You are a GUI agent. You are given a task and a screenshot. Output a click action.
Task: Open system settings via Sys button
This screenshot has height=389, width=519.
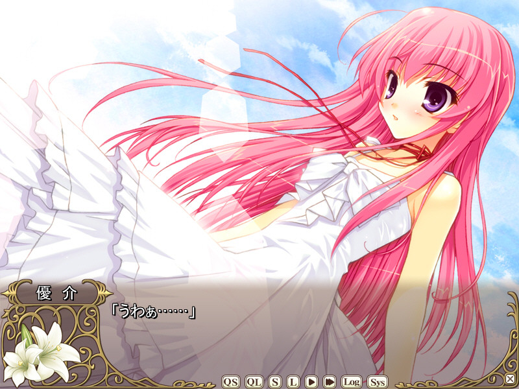tap(376, 382)
